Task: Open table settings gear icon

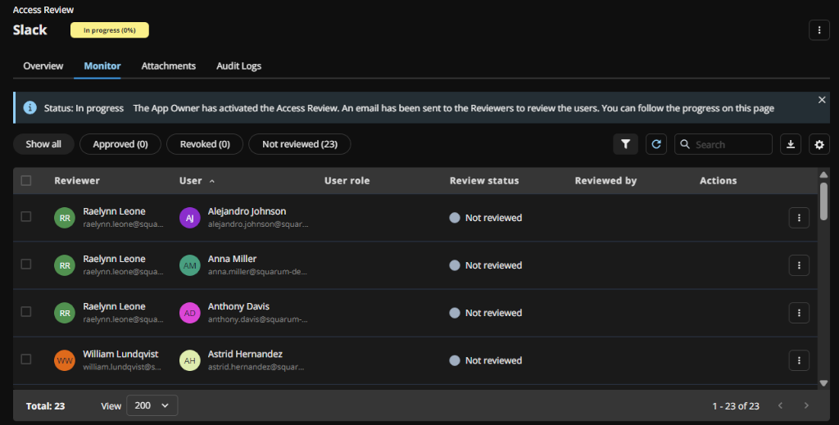Action: tap(819, 144)
